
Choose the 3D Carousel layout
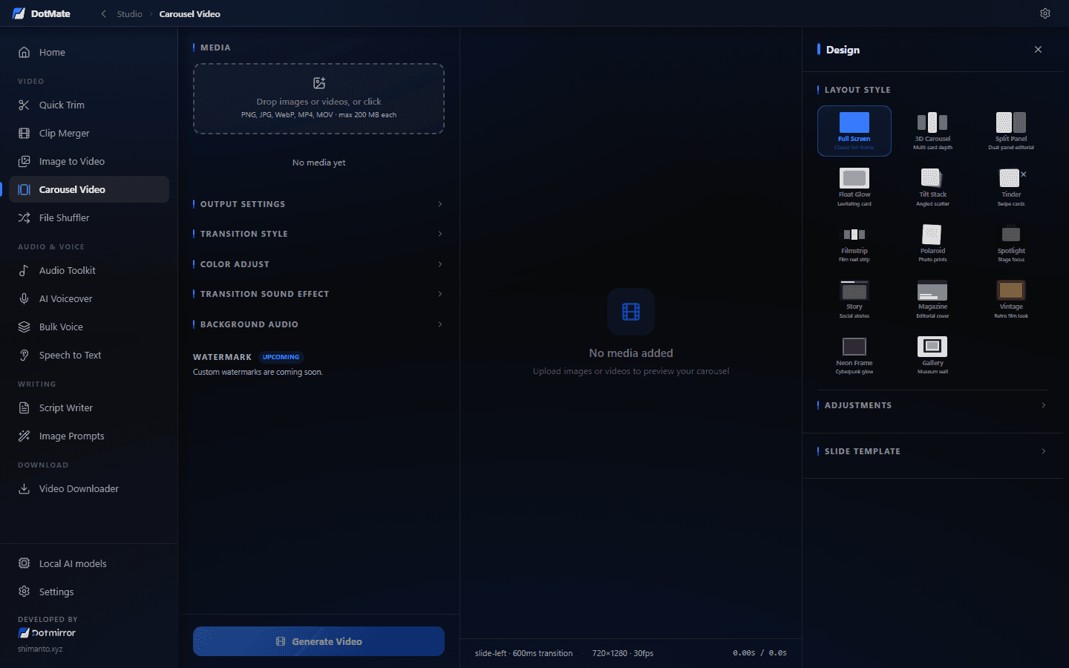pyautogui.click(x=932, y=131)
